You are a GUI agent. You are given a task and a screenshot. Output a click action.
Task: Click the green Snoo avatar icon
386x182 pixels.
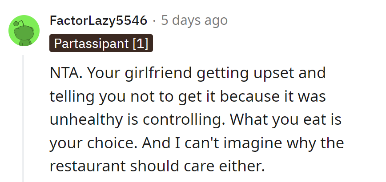coord(24,30)
